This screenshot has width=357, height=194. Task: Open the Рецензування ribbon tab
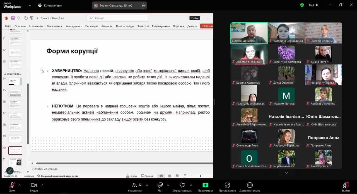[x=161, y=26]
